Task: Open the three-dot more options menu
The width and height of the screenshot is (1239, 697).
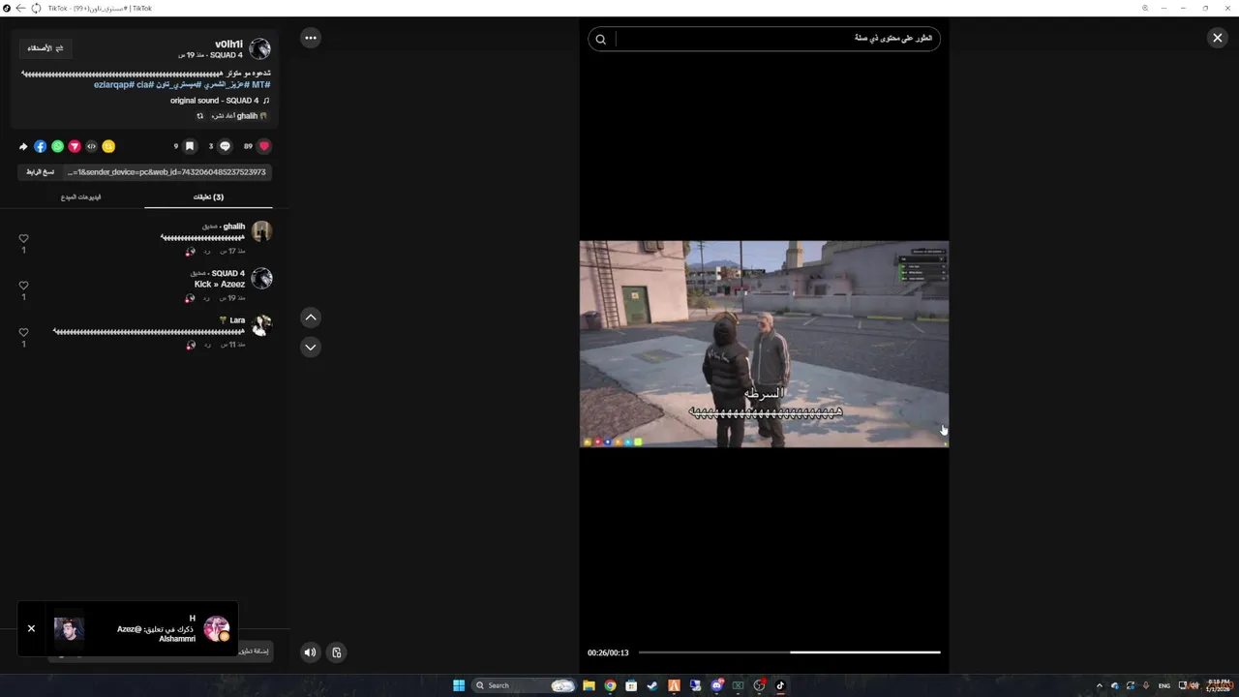Action: click(311, 38)
